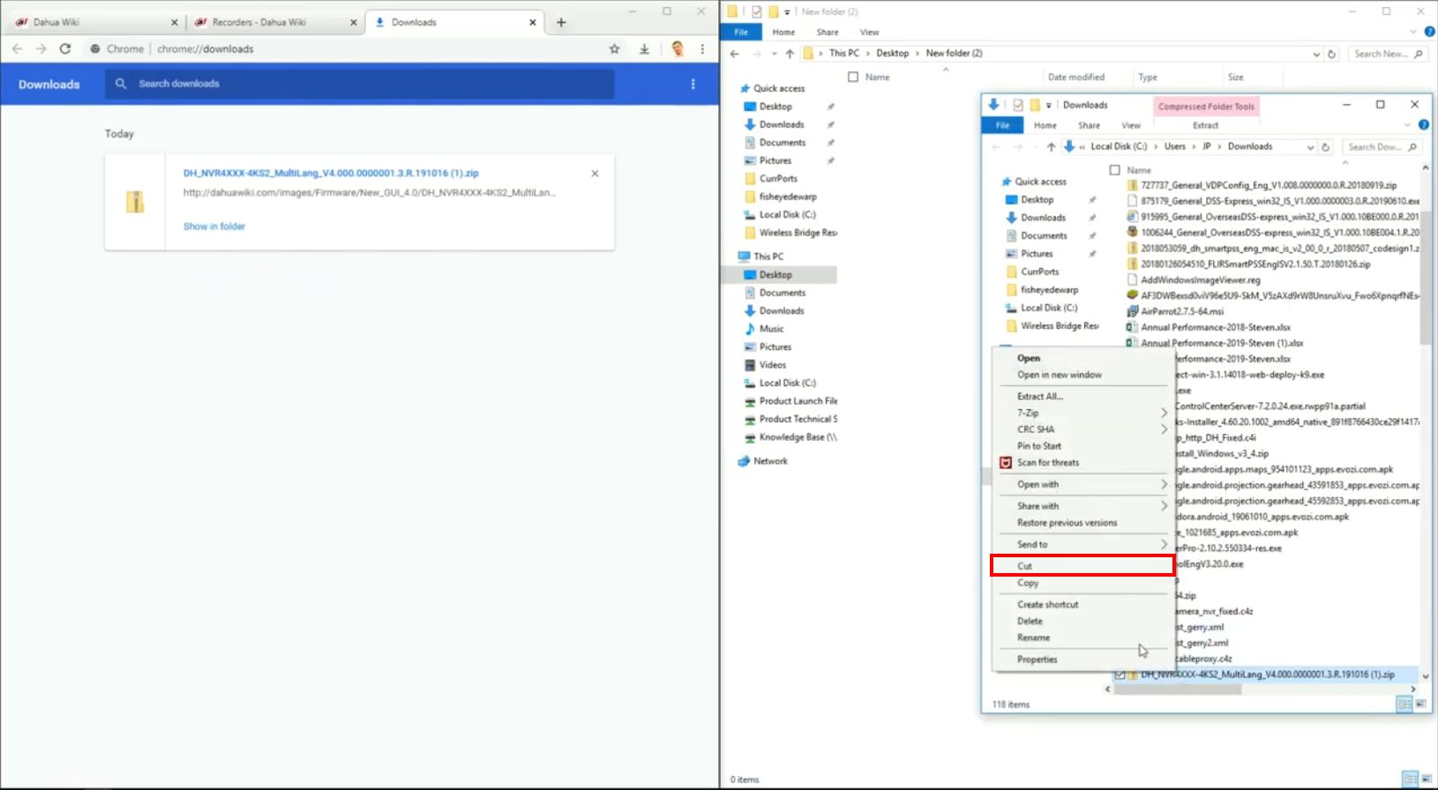Open address bar history dropdown in Downloads window
Image resolution: width=1438 pixels, height=790 pixels.
[x=1310, y=147]
